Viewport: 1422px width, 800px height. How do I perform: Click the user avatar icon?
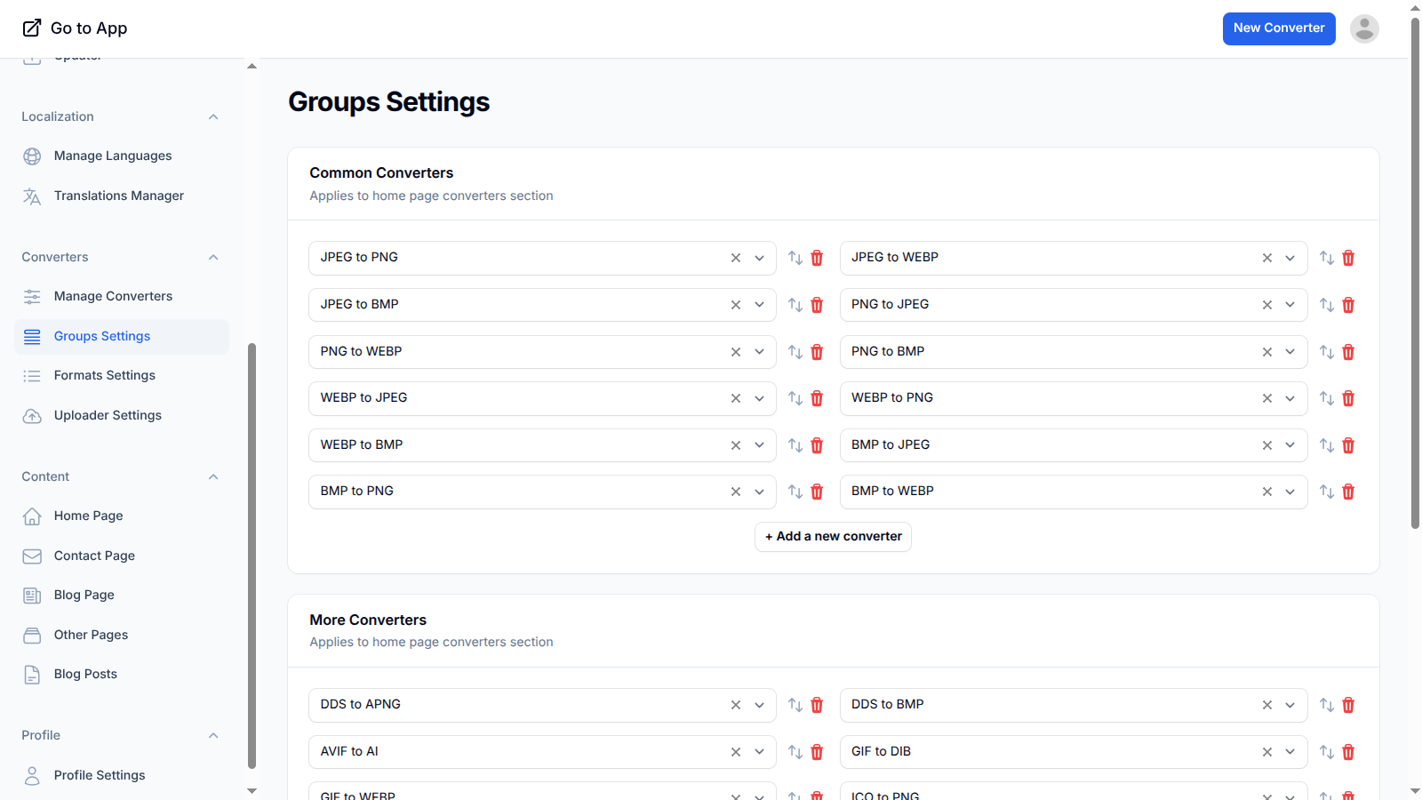click(x=1364, y=28)
